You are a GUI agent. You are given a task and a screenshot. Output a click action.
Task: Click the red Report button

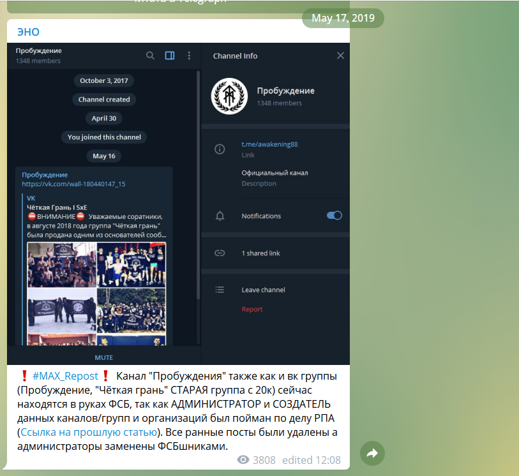pos(252,309)
